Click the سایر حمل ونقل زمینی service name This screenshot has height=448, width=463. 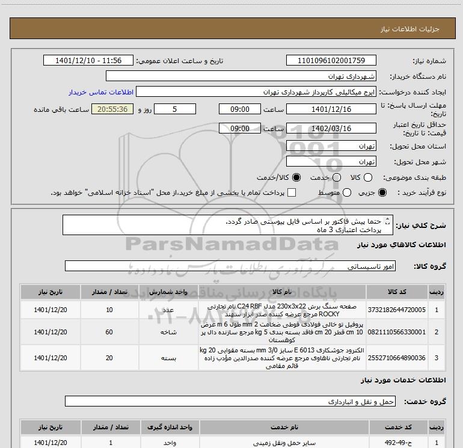coord(284,443)
